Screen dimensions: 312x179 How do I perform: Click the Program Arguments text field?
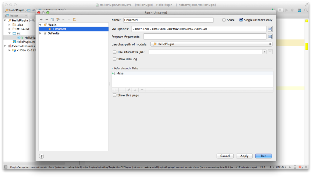pyautogui.click(x=205, y=37)
